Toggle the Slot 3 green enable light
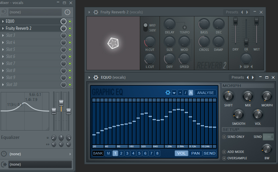Image resolution: width=278 pixels, height=172 pixels. coord(70,35)
